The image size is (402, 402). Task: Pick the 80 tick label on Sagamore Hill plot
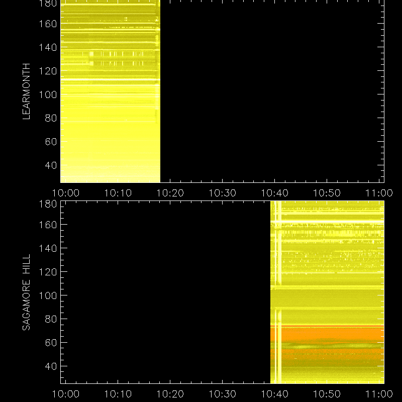51,319
